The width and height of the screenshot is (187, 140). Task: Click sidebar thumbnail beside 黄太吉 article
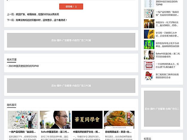pyautogui.click(x=149, y=66)
